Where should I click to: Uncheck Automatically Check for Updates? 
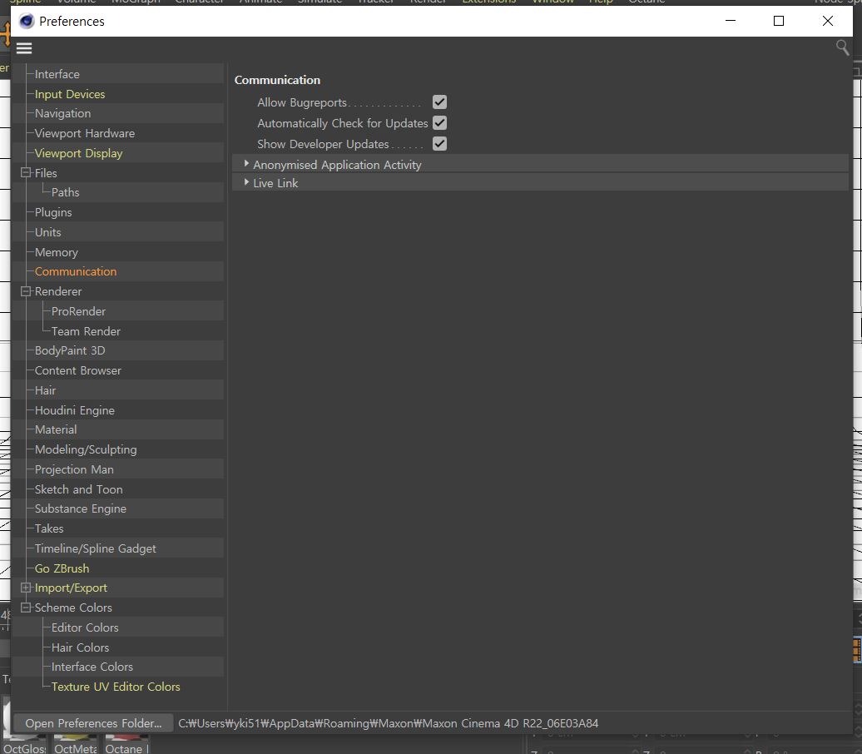(439, 123)
